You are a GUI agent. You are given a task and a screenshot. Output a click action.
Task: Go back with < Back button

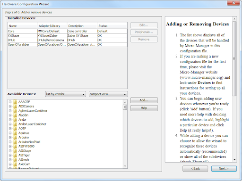tap(195, 168)
